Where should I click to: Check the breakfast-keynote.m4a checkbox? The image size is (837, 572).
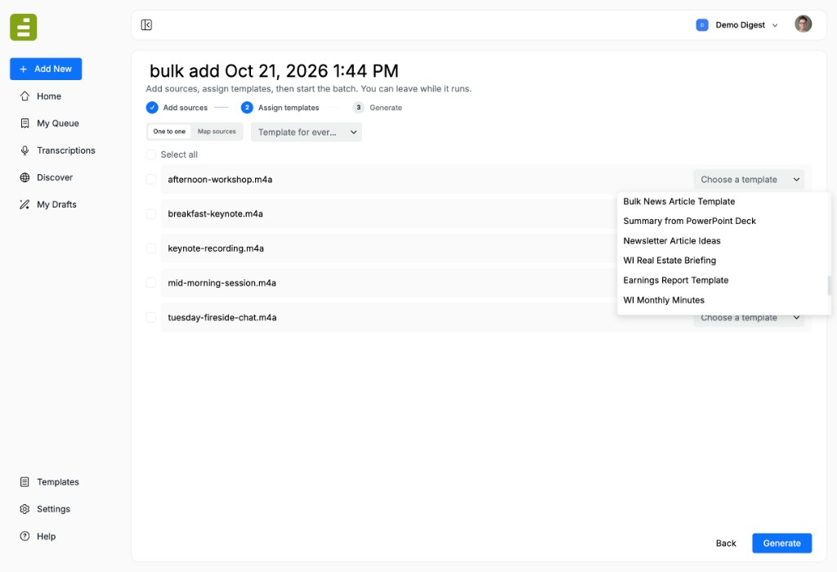pyautogui.click(x=151, y=214)
